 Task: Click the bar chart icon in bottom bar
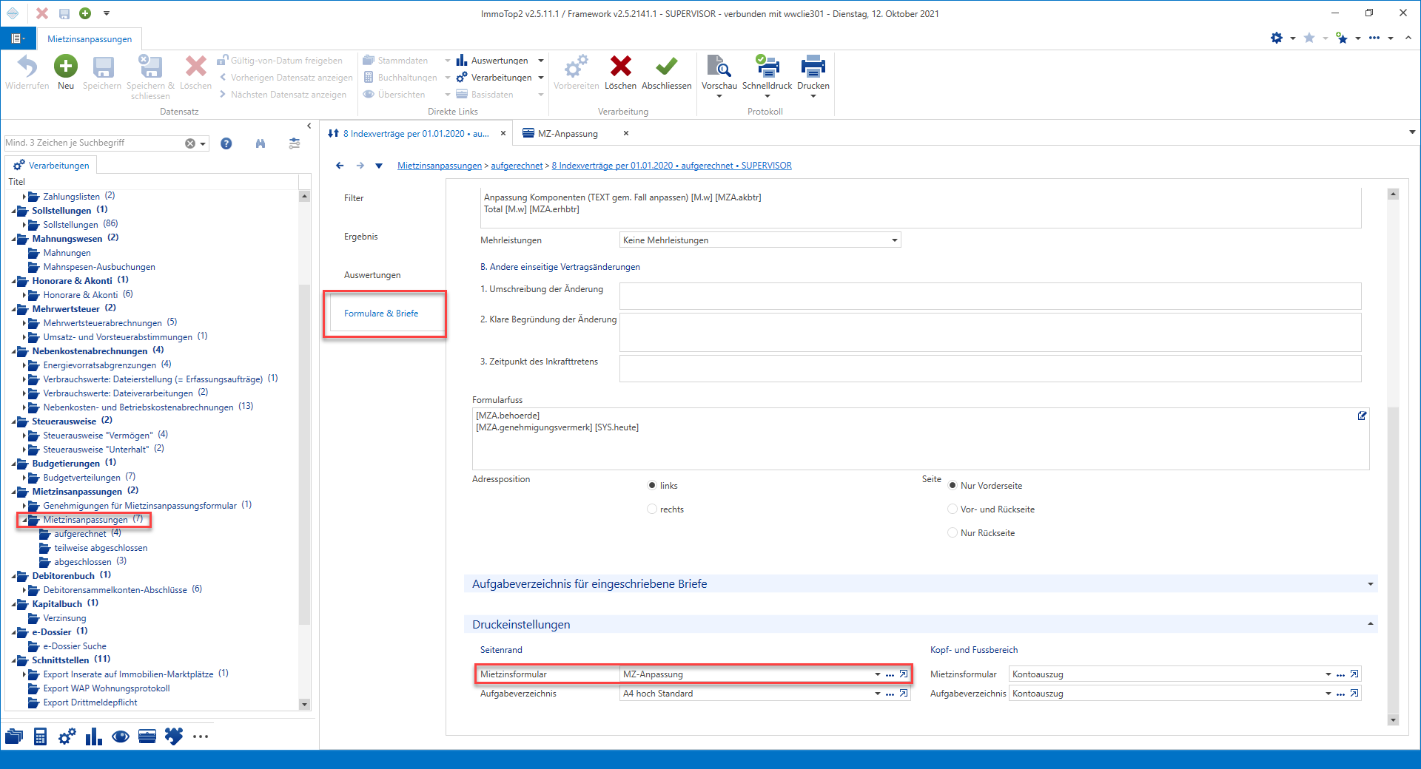(x=93, y=736)
